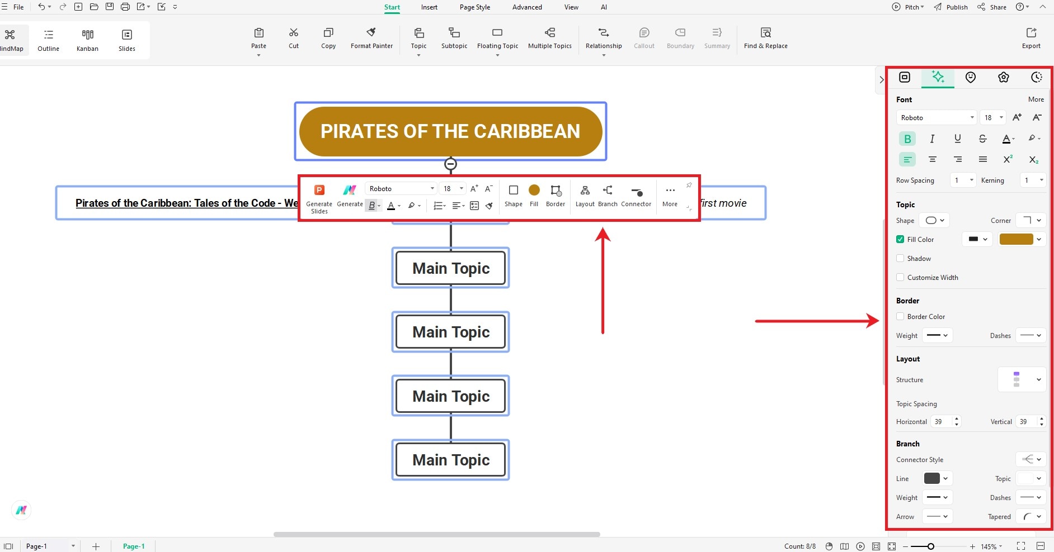Click the Pitch button
The width and height of the screenshot is (1054, 552).
(x=908, y=7)
